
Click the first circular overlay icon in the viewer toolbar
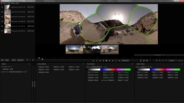pos(150,61)
